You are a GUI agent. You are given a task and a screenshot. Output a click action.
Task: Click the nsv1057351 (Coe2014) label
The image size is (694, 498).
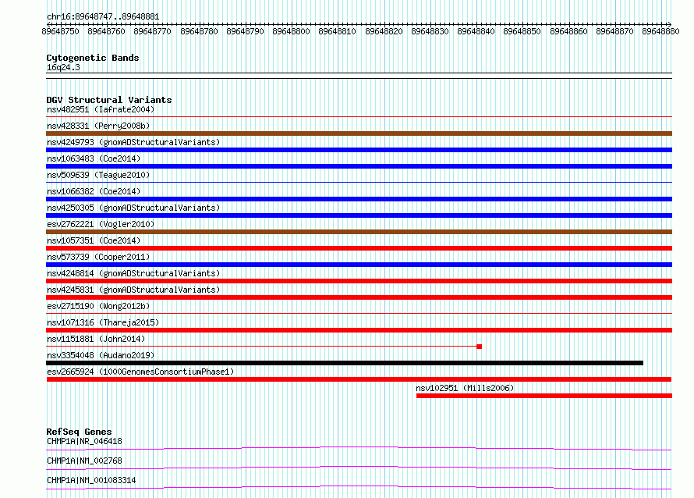pyautogui.click(x=94, y=240)
